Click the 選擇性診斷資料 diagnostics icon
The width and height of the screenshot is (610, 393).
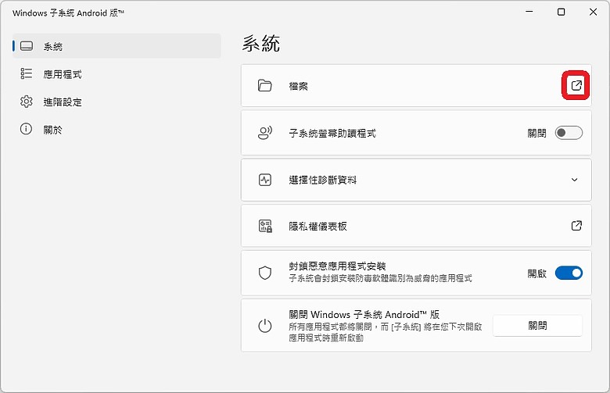point(265,180)
